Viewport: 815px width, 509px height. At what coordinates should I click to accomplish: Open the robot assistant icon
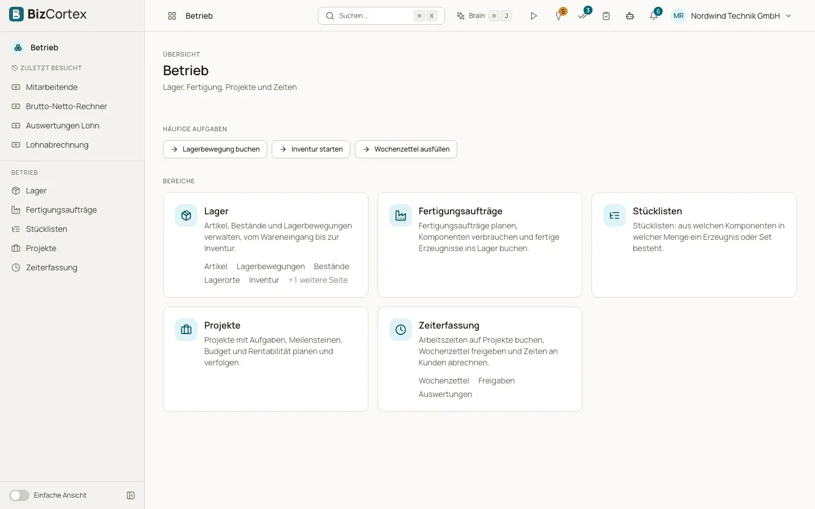click(630, 16)
